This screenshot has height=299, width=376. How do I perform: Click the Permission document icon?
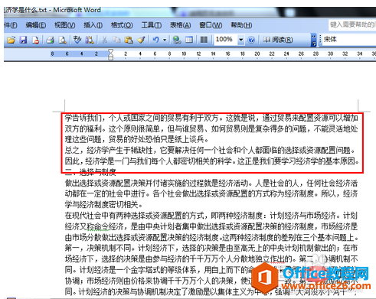tap(35, 40)
